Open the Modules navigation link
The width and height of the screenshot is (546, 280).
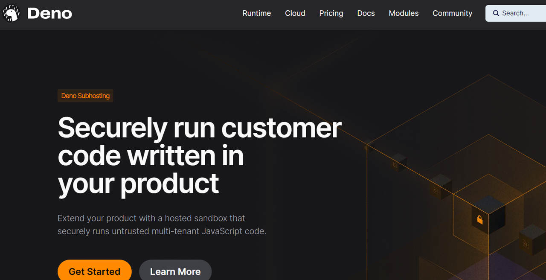[404, 13]
